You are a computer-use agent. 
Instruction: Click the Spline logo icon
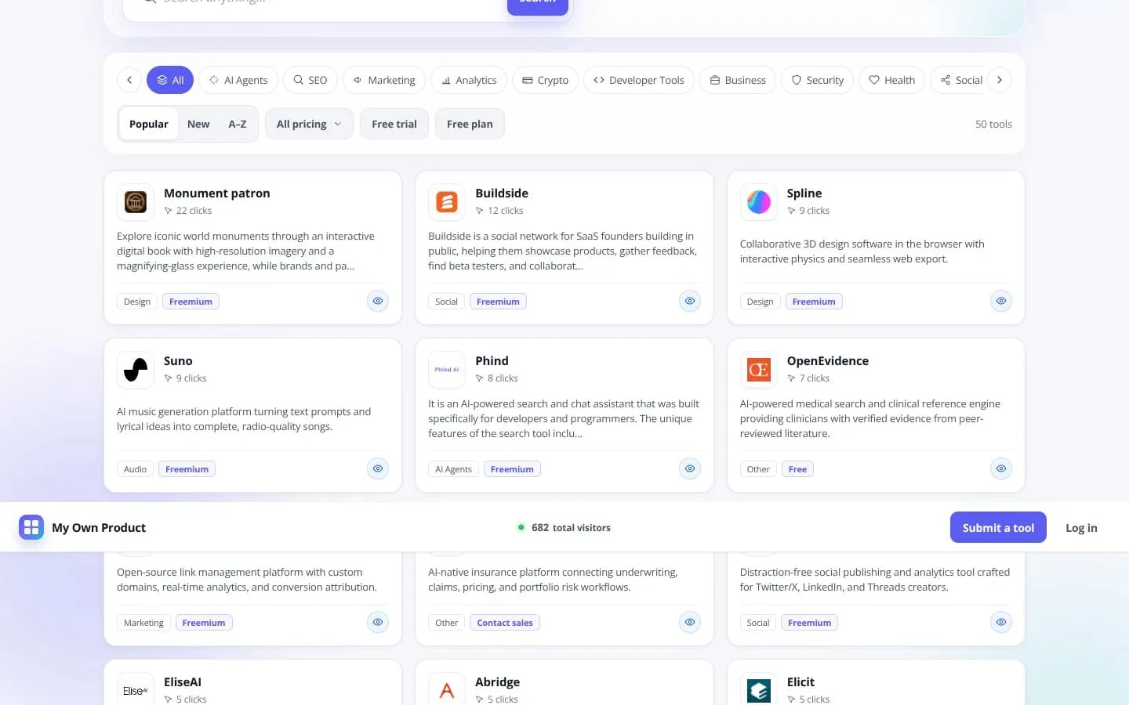click(x=758, y=202)
